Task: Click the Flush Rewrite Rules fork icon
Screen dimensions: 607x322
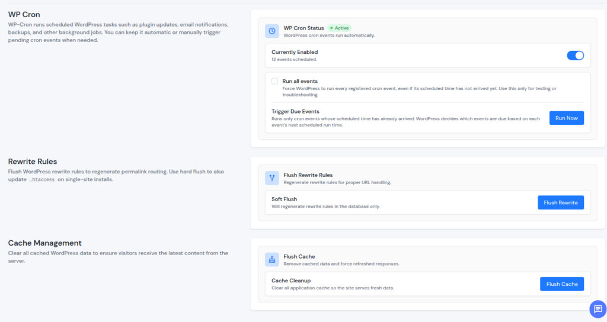Action: pos(271,178)
